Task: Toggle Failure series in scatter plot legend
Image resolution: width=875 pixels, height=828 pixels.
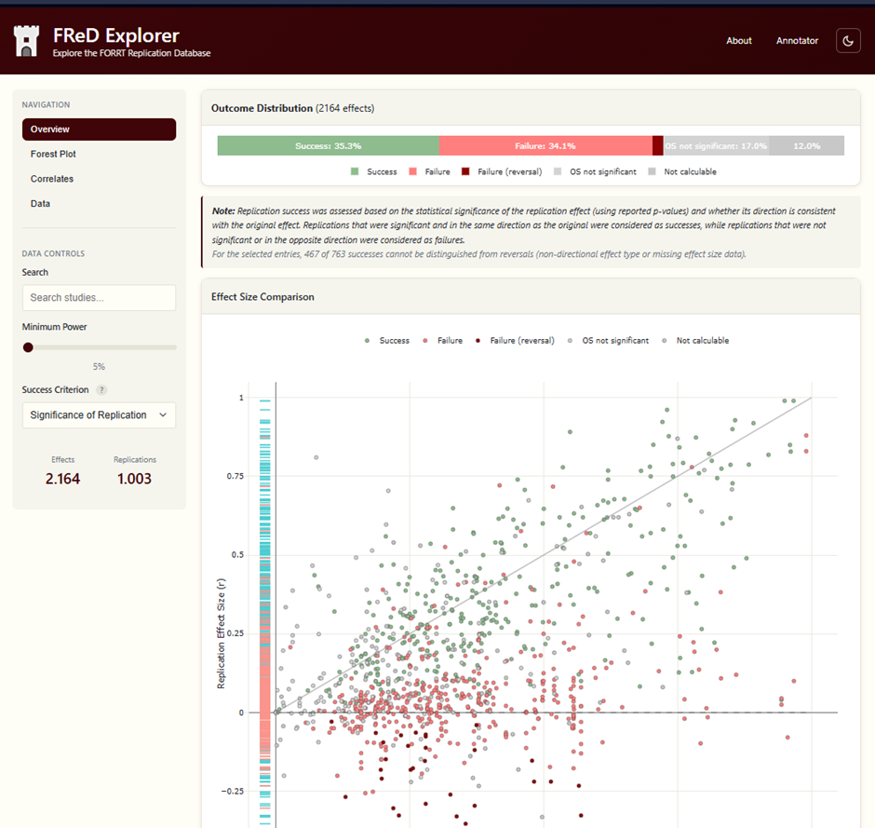Action: (444, 341)
